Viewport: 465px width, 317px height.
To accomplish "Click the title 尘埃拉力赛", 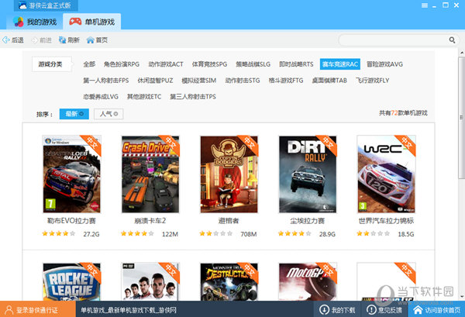I will [x=307, y=221].
